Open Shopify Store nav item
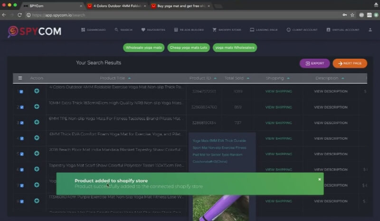Screen dimensions: 380x221 (x=227, y=30)
